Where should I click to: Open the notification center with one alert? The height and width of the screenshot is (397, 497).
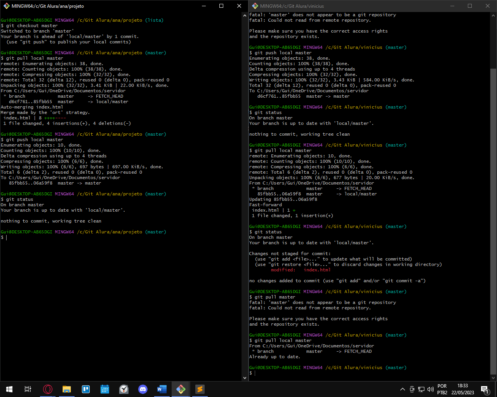pos(485,389)
